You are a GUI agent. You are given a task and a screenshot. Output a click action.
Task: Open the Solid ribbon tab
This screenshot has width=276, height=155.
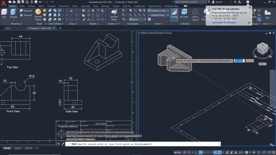(x=22, y=6)
